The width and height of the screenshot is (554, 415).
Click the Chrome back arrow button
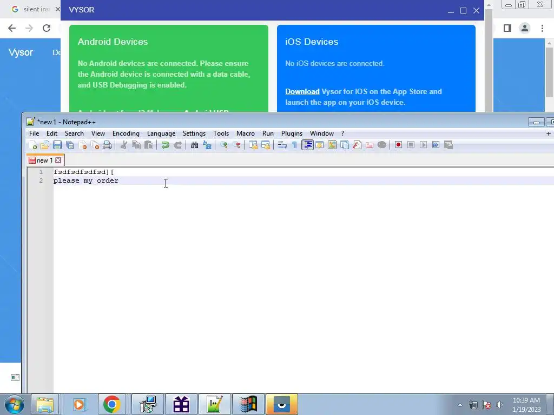coord(12,28)
